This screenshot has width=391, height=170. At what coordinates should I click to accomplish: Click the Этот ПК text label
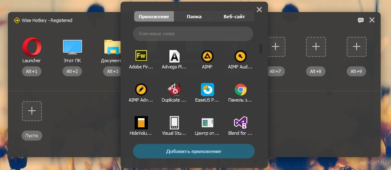coord(72,61)
